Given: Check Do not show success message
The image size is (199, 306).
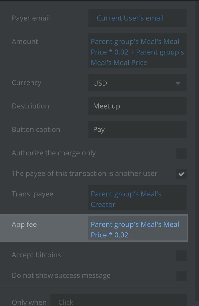Looking at the screenshot, I should (181, 276).
